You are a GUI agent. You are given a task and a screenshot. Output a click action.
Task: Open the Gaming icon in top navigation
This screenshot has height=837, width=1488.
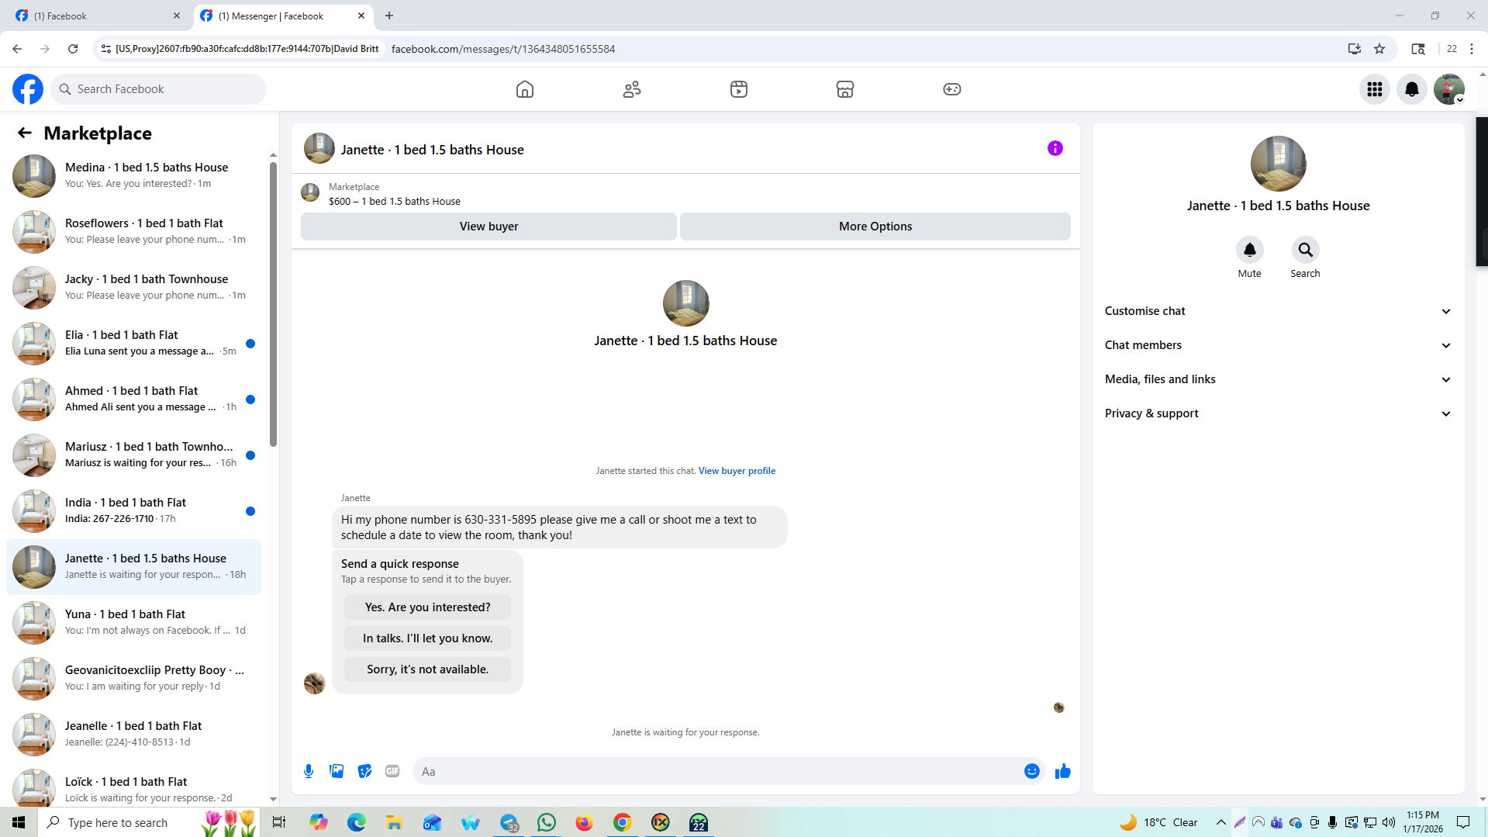[x=952, y=89]
